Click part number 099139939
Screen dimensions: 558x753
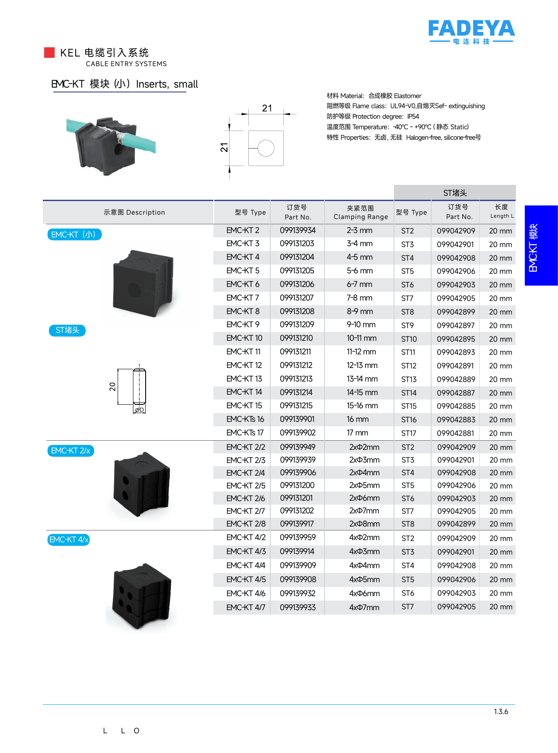(298, 460)
